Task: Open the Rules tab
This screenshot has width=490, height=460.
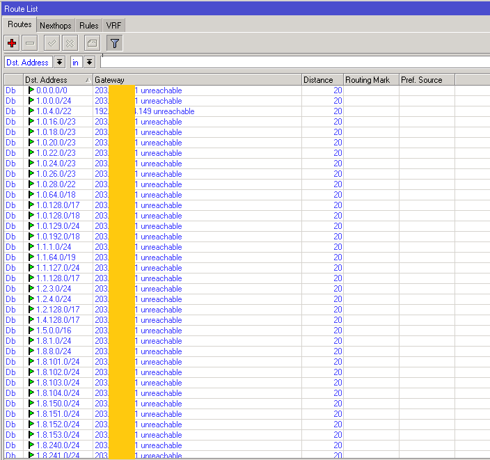Action: pyautogui.click(x=89, y=26)
